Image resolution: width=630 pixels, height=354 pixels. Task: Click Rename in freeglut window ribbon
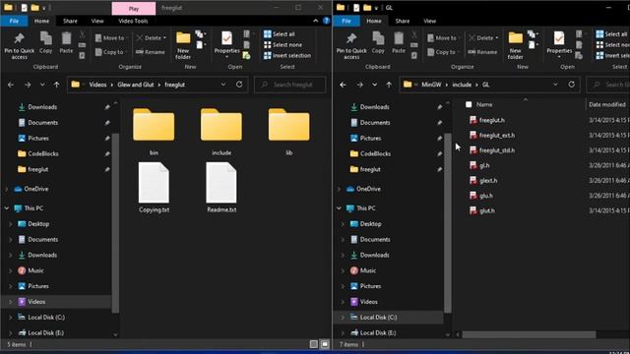[x=151, y=52]
